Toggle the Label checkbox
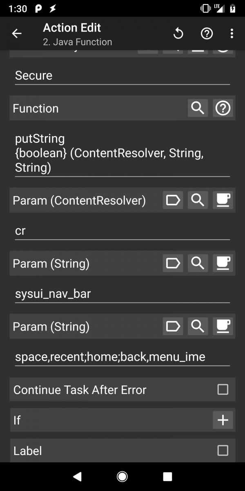The height and width of the screenshot is (491, 245). pos(223,450)
